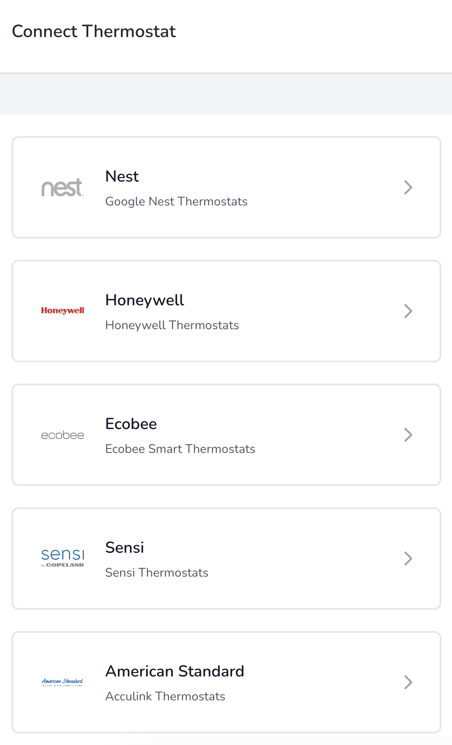452x745 pixels.
Task: Tap the American Standard chevron arrow
Action: tap(408, 682)
